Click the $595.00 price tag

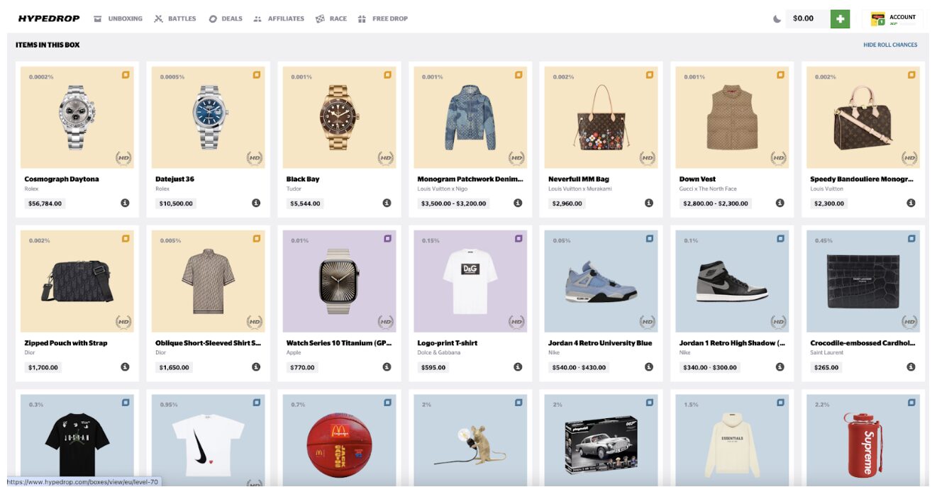[x=433, y=367]
